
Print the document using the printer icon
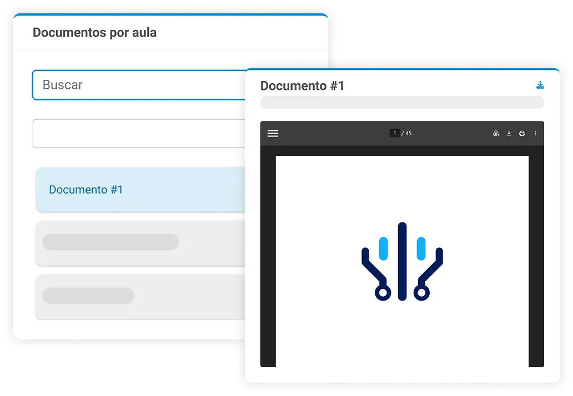pyautogui.click(x=522, y=133)
